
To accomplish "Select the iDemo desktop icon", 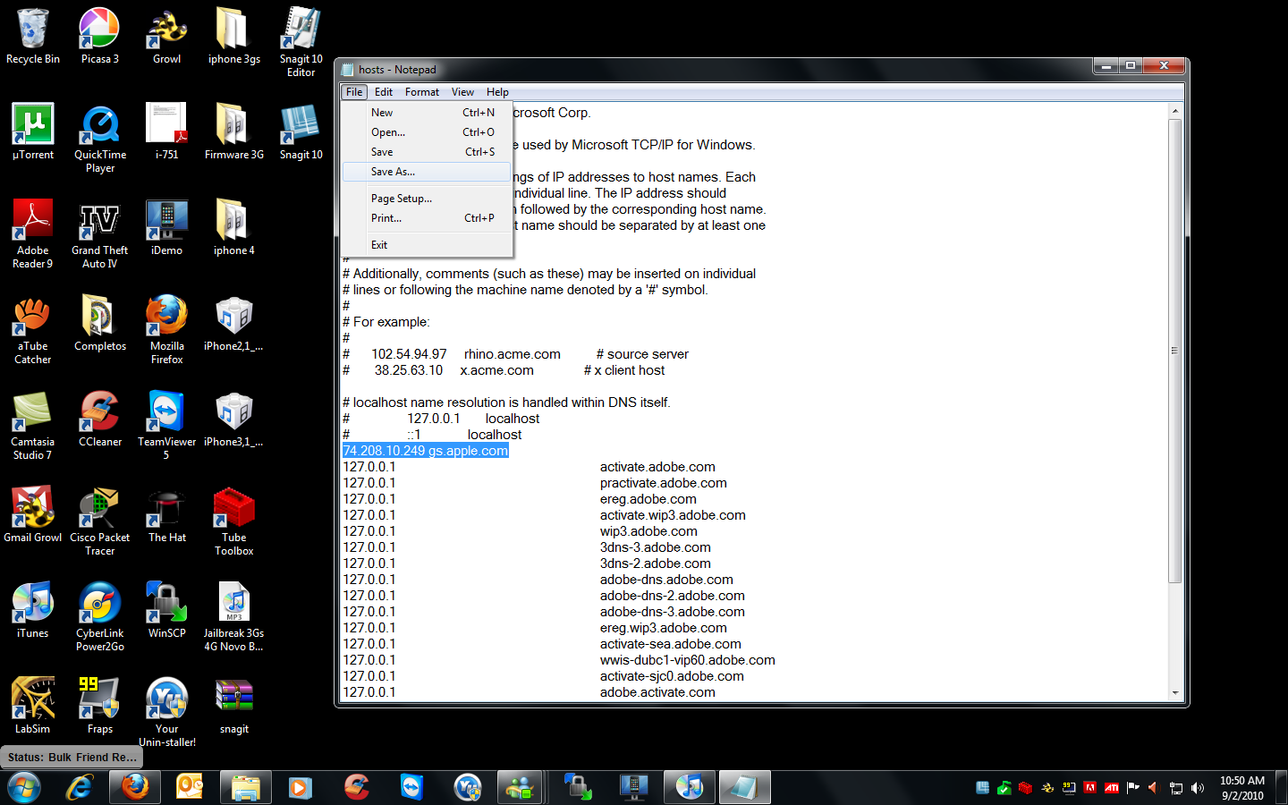I will click(167, 228).
